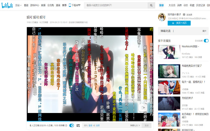The height and width of the screenshot is (131, 210).
Task: Open uploader name 地平線の栗子
Action: (174, 14)
